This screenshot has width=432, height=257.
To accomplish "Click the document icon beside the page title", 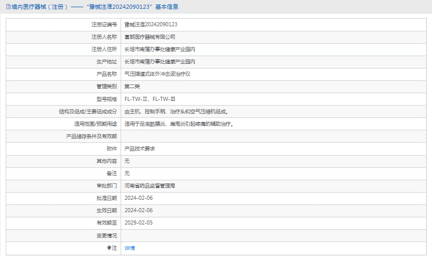I will [8, 7].
